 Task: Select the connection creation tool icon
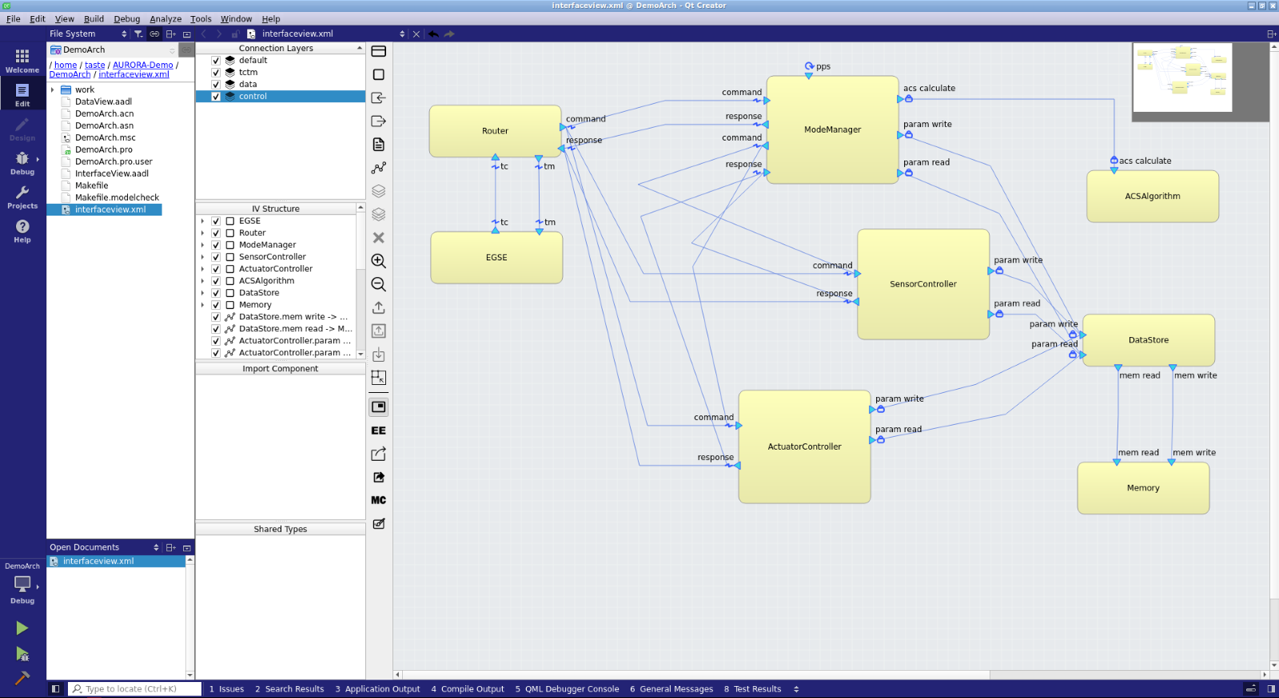tap(379, 168)
